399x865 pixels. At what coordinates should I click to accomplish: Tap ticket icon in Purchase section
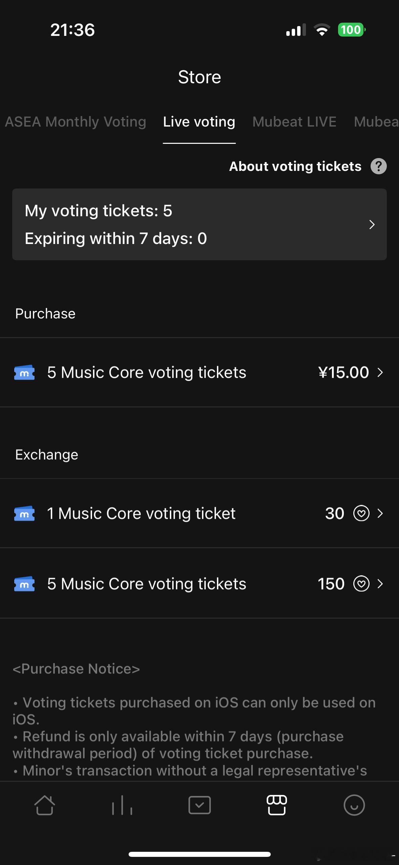coord(24,373)
